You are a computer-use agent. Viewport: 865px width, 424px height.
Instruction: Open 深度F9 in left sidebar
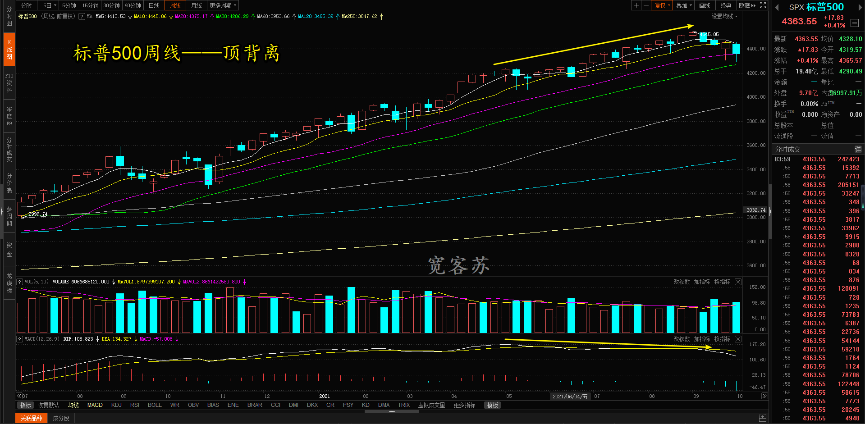9,116
